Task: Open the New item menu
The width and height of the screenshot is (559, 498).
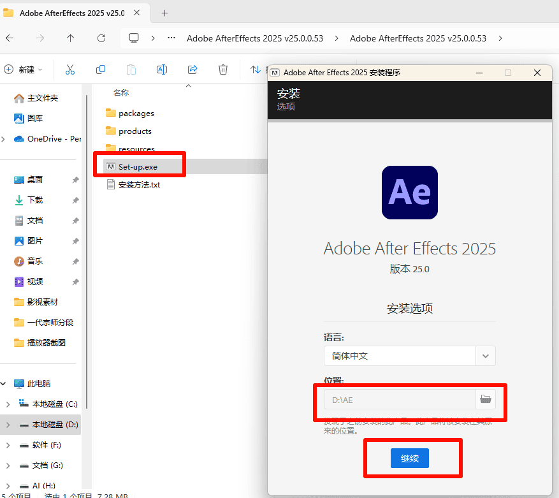Action: 23,70
